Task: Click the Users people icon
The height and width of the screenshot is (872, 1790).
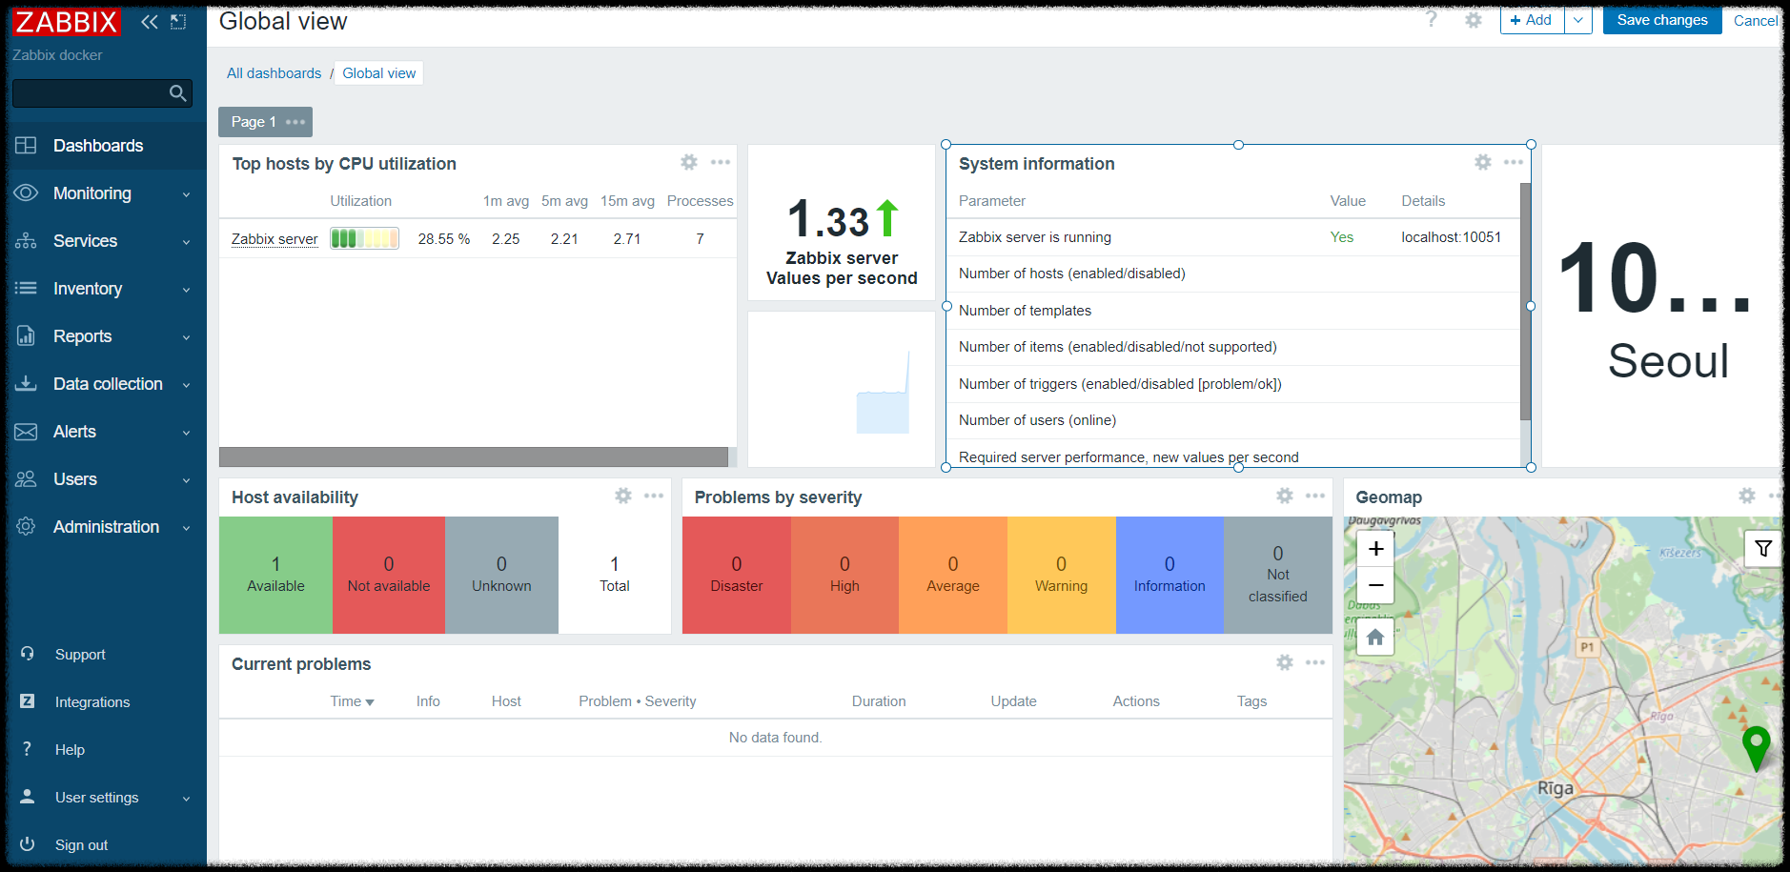Action: point(26,479)
